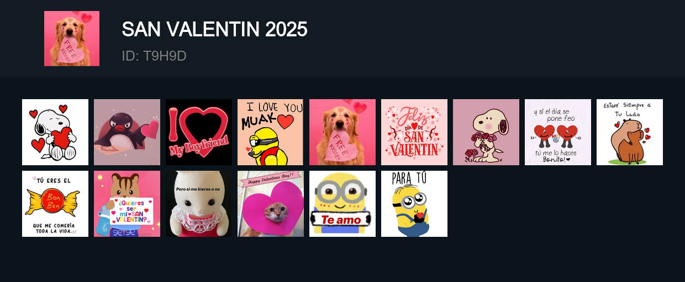Choose the Minion 'Te amo' sticker
This screenshot has height=282, width=685.
point(342,204)
